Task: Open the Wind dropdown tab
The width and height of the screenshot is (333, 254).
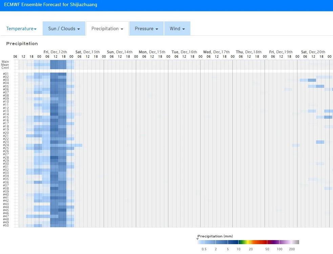Action: pyautogui.click(x=177, y=28)
